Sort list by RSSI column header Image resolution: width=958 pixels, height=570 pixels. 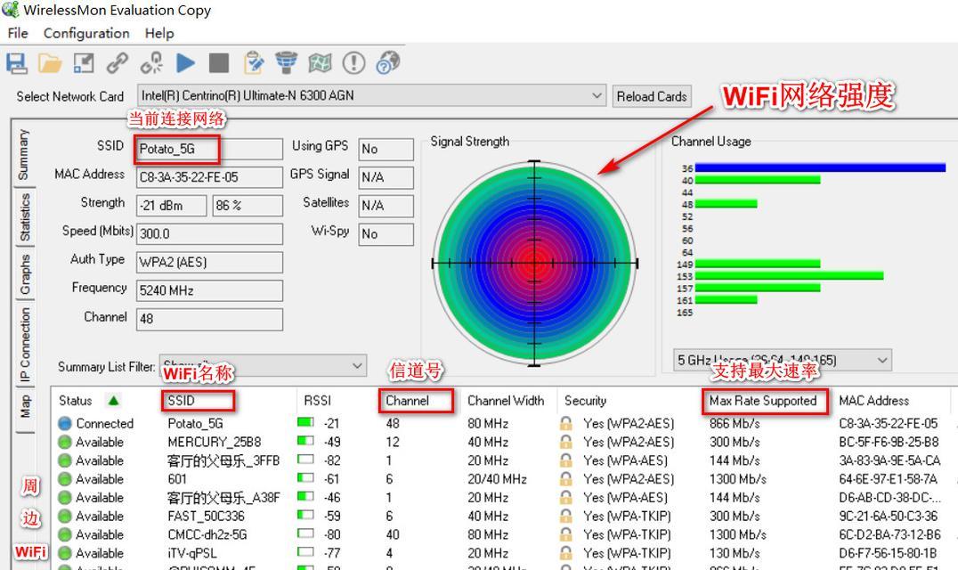317,401
